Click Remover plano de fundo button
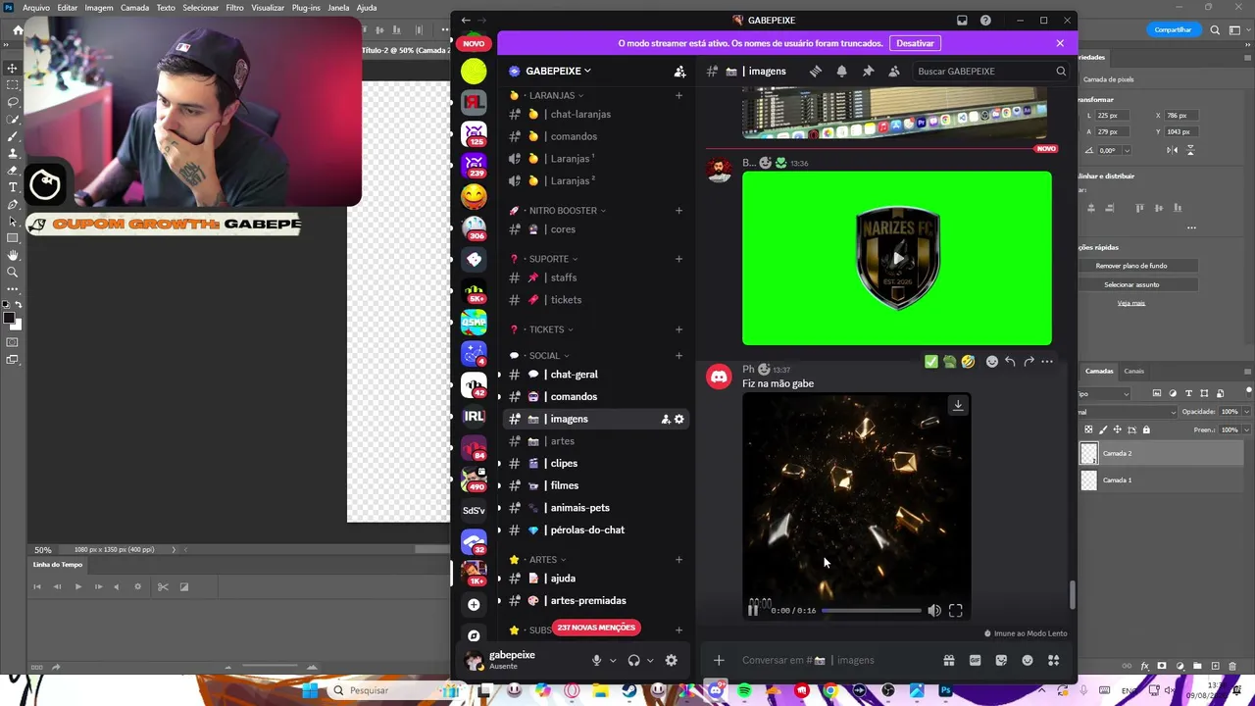 point(1131,266)
